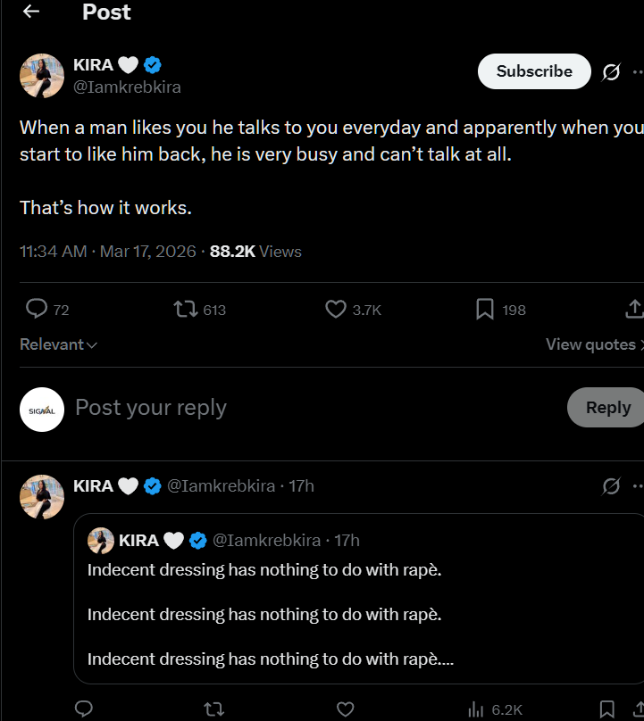Like the quoted reply post
Viewport: 644px width, 721px height.
click(346, 709)
